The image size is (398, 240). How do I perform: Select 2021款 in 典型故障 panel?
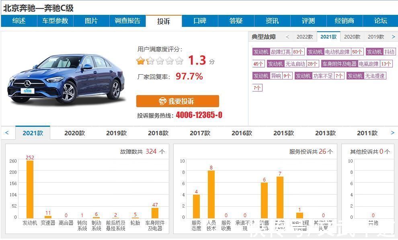click(x=328, y=37)
